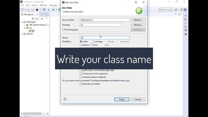Screen dimensions: 208x117
Task: Click the Package Explorer horizontal scrollbar thumb
Action: pos(32,114)
